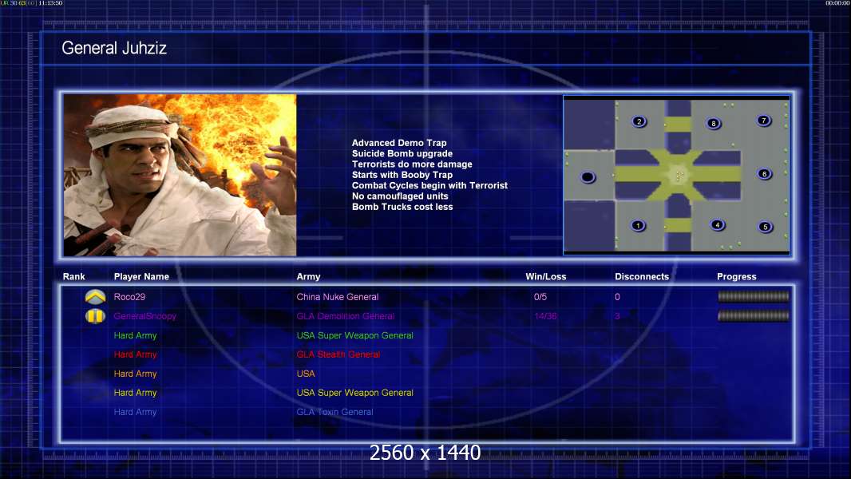Image resolution: width=851 pixels, height=479 pixels.
Task: Click the unnumbered black start marker on minimap
Action: coord(588,177)
